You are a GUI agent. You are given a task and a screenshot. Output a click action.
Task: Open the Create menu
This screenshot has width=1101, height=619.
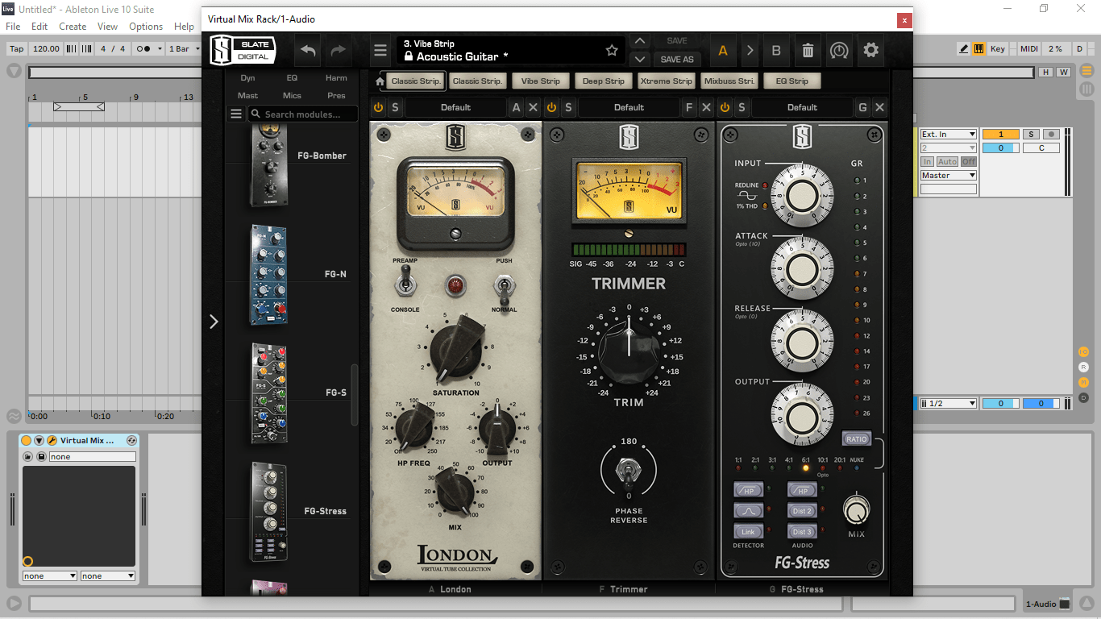[x=73, y=27]
